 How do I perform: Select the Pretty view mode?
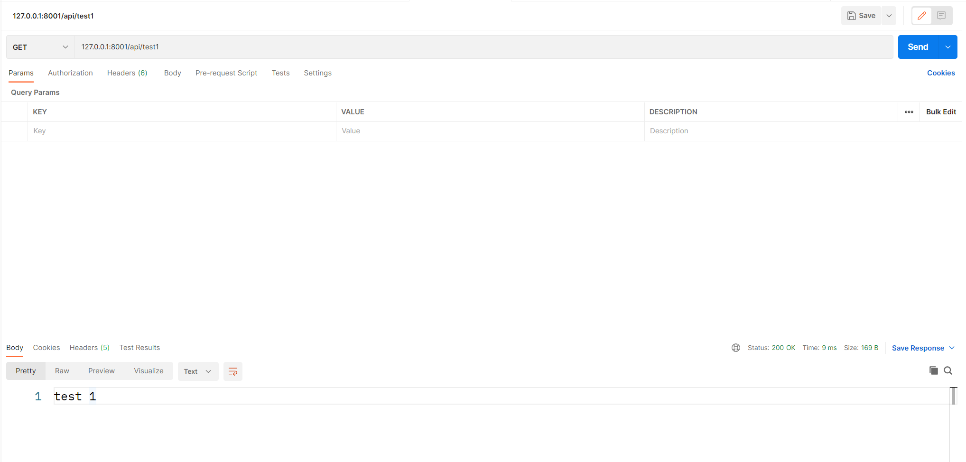click(26, 371)
